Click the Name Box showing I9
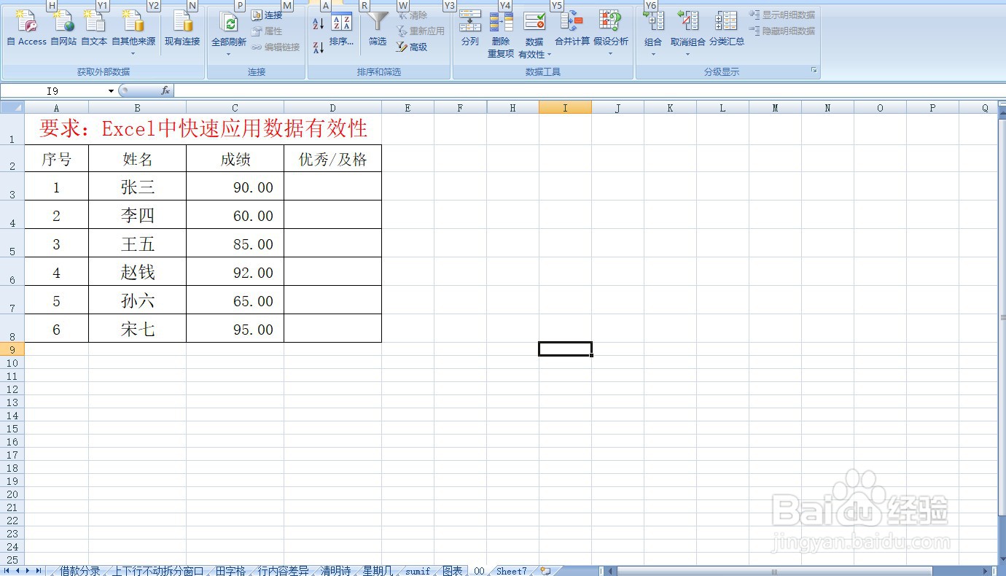This screenshot has width=1006, height=576. coord(53,91)
